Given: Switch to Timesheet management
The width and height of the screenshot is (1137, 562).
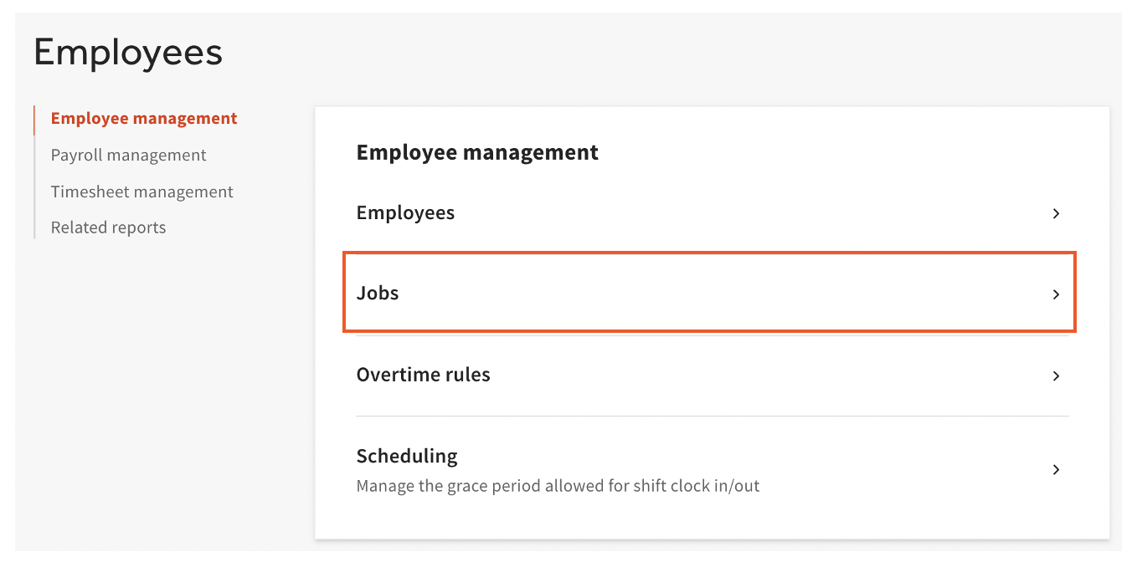Looking at the screenshot, I should (x=141, y=192).
